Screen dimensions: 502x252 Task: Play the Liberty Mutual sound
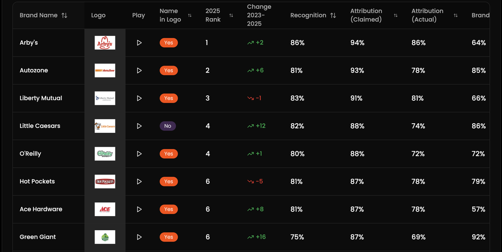click(x=139, y=98)
